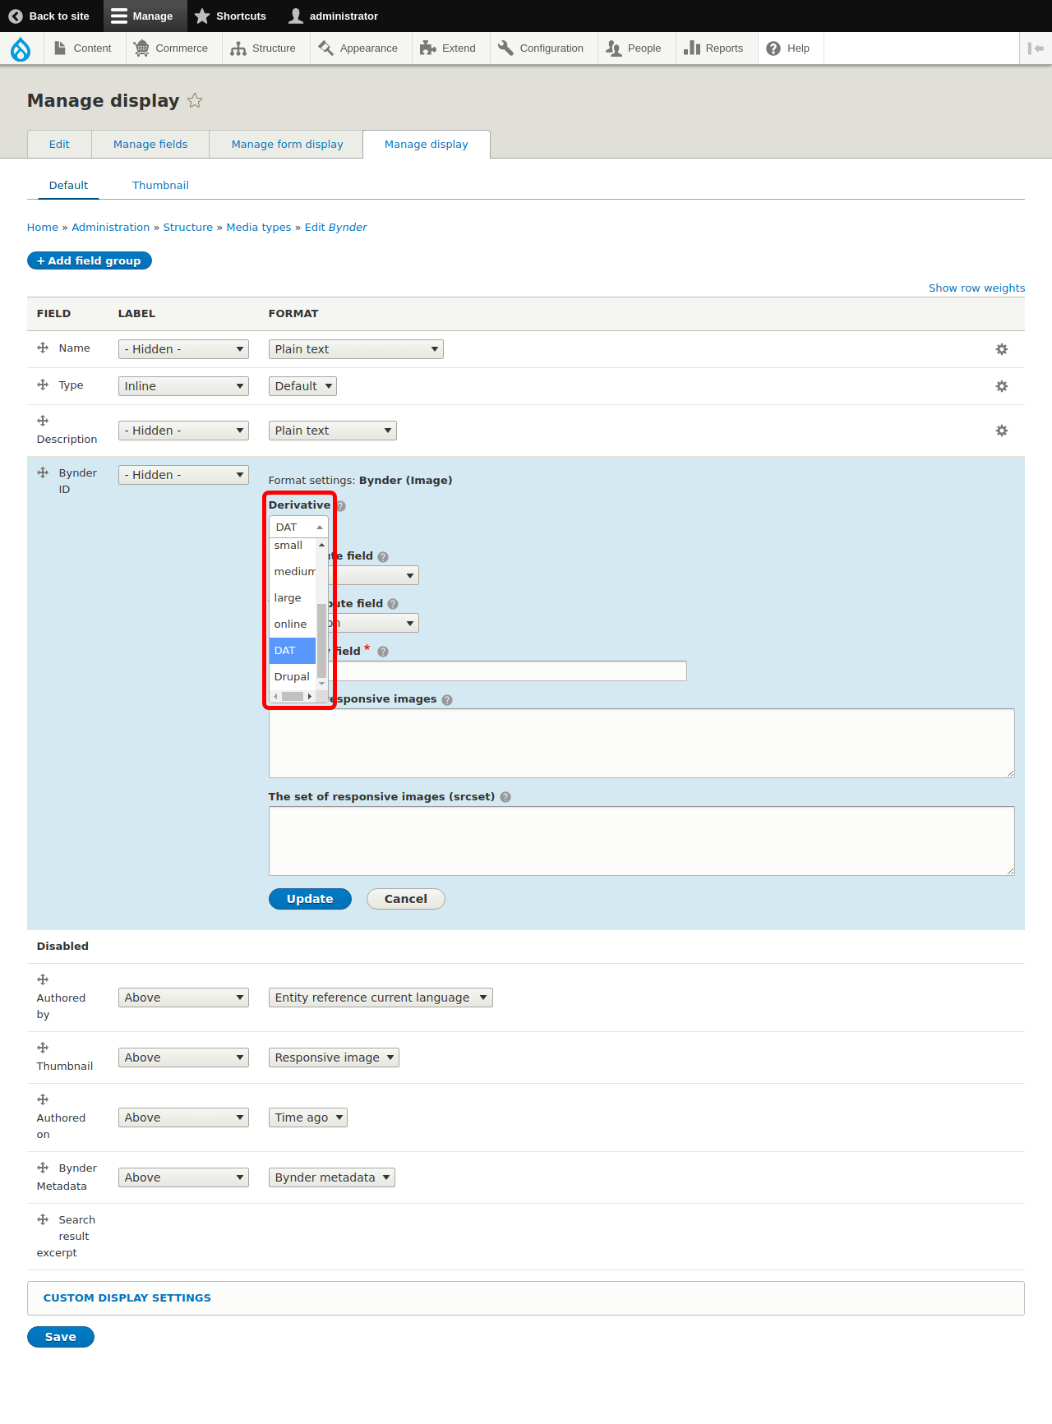Screen dimensions: 1052x1424
Task: Open Name format dropdown showing Plain text
Action: [356, 349]
